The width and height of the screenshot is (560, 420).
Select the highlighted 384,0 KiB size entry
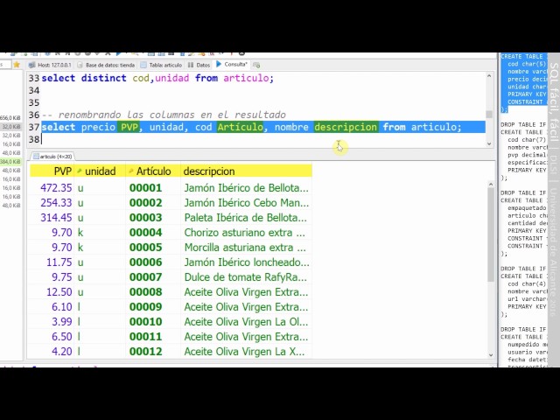point(10,161)
